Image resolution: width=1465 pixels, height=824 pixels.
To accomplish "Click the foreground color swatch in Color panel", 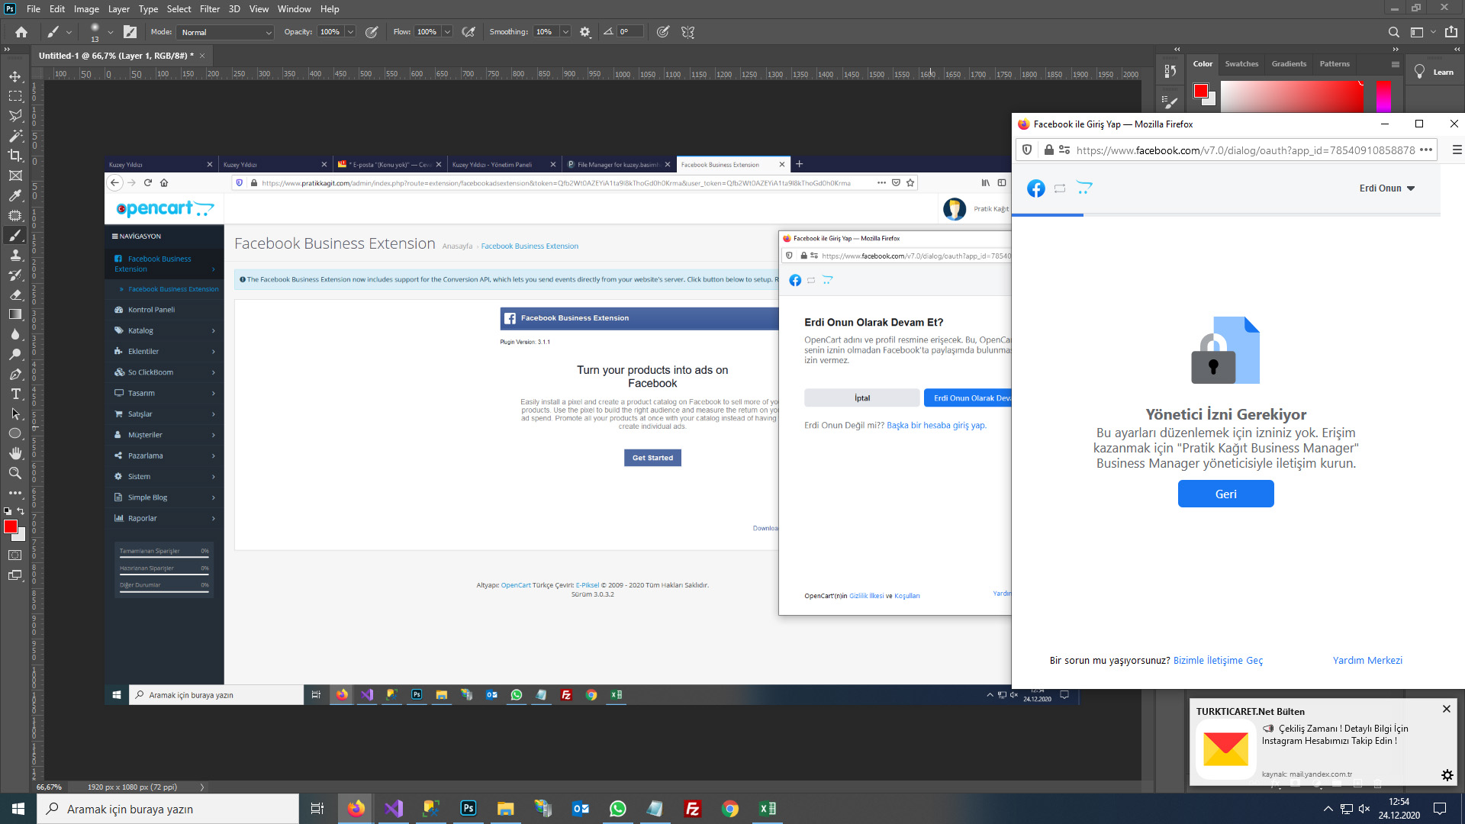I will pos(1200,91).
